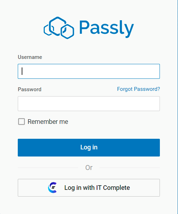The image size is (178, 214).
Task: Click the "Or" divider text
Action: coord(89,168)
